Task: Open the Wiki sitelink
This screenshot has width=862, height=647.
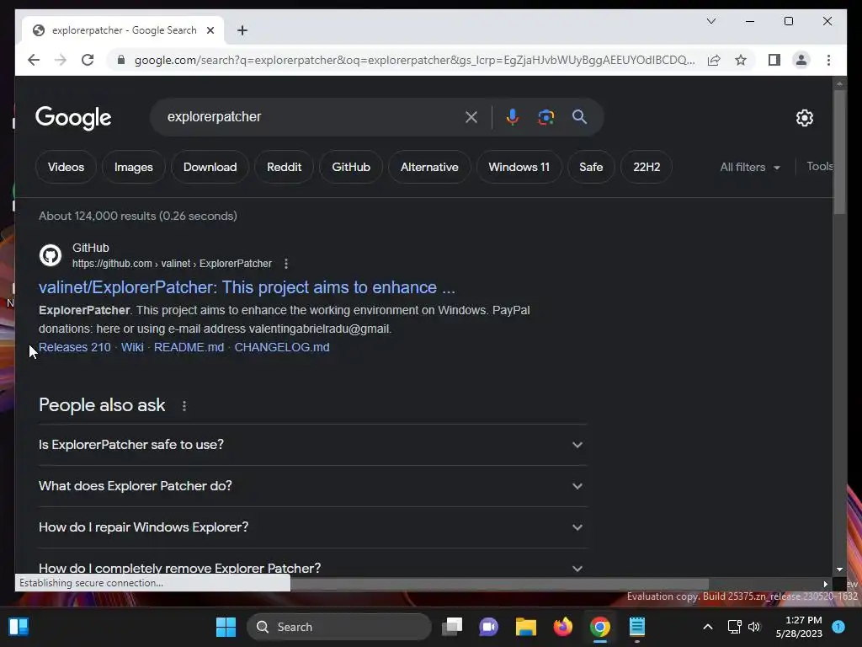Action: tap(132, 347)
